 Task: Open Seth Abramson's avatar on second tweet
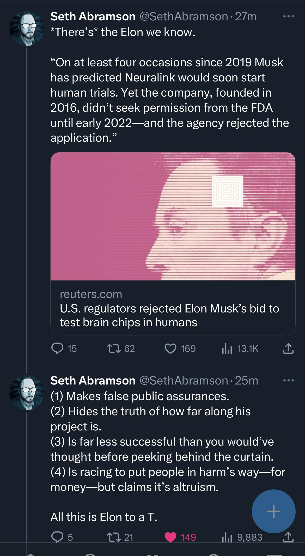pos(27,393)
